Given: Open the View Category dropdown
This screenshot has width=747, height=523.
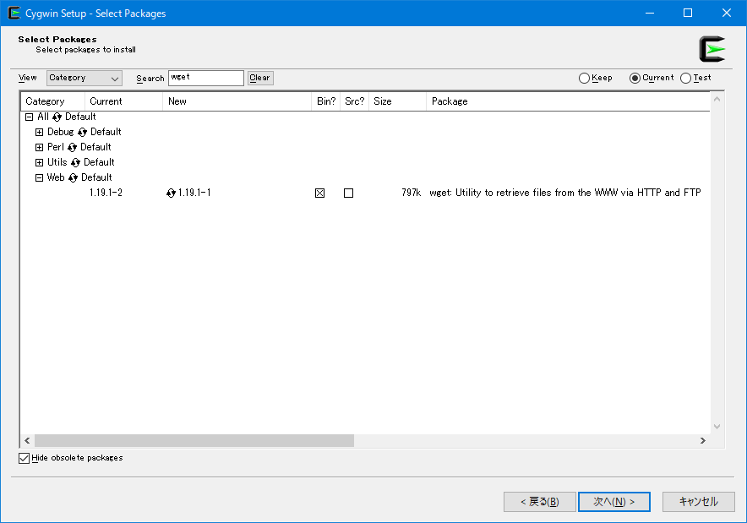Looking at the screenshot, I should [85, 78].
